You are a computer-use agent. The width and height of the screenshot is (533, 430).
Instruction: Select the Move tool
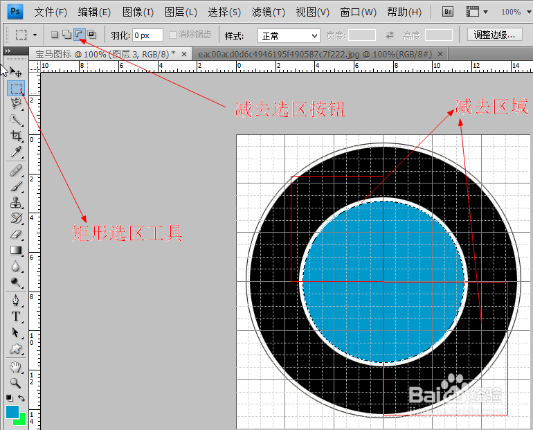[16, 72]
